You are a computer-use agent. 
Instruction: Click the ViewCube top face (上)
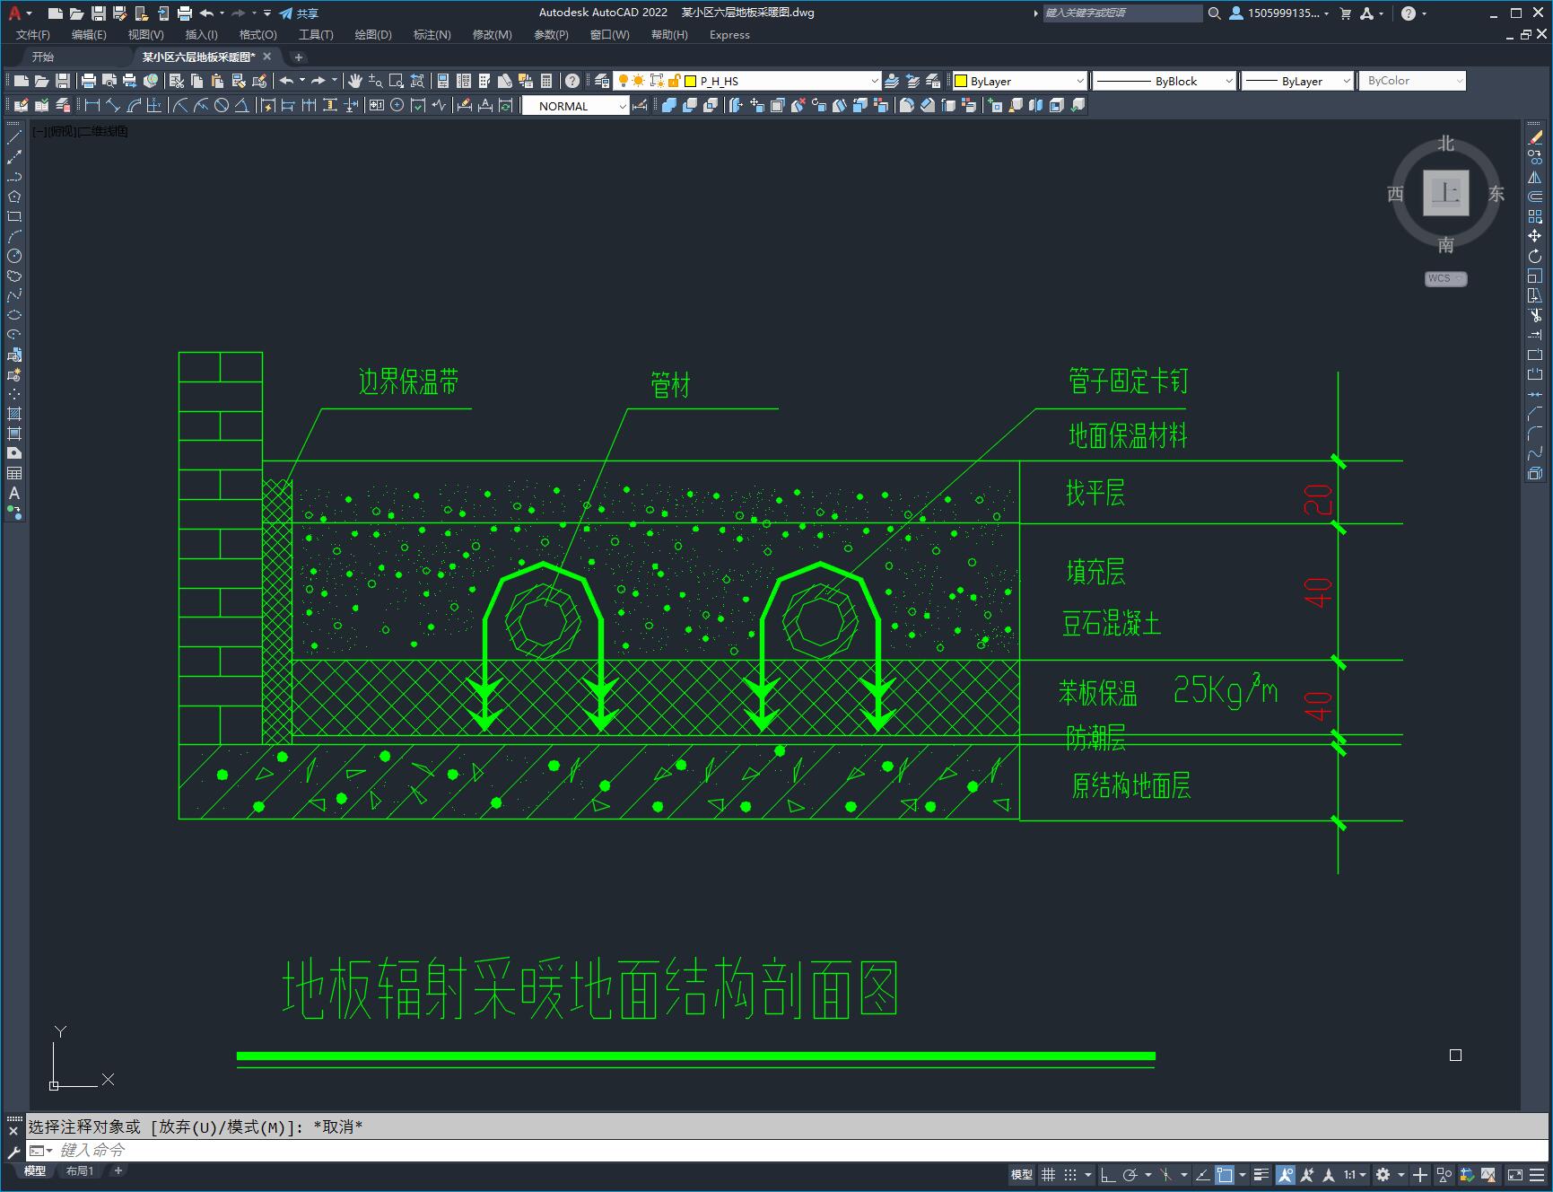(x=1445, y=192)
